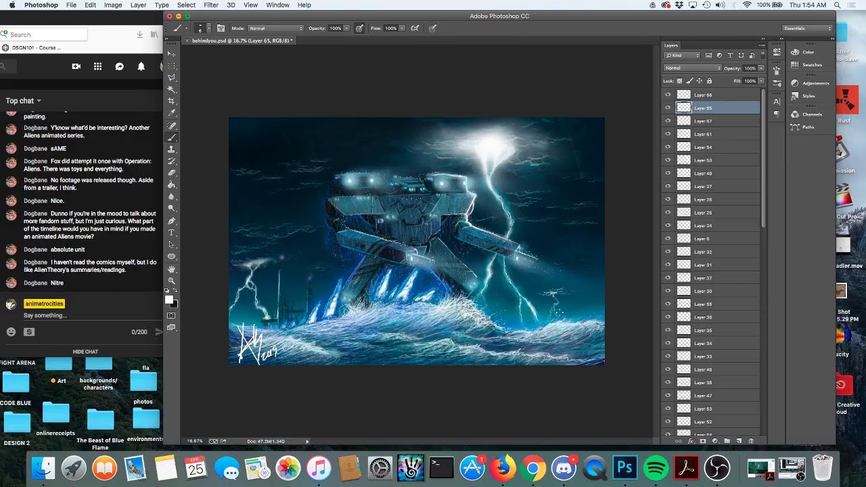
Task: Hide Layer 65 with its eye icon
Action: tap(668, 108)
